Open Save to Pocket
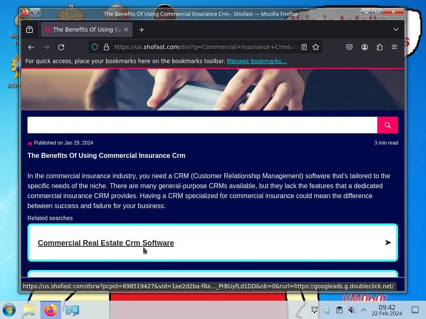 [x=349, y=47]
